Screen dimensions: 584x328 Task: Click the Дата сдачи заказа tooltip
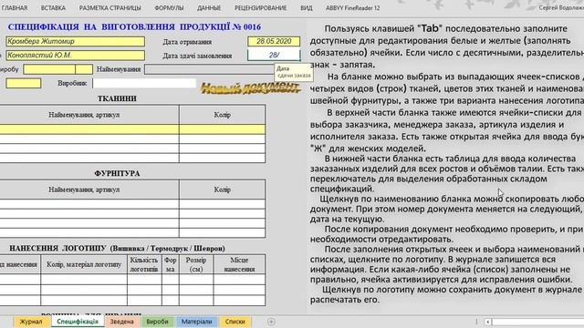coord(294,72)
